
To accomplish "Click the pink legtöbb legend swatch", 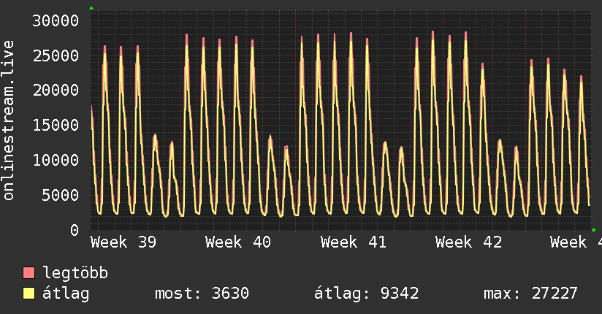I will [28, 272].
